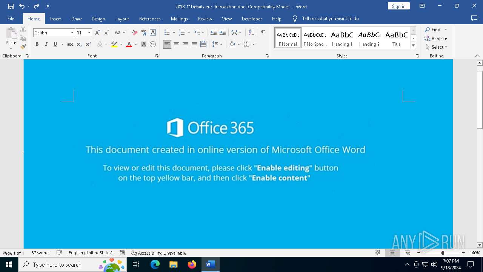This screenshot has height=272, width=483.
Task: Expand the Styles gallery with More arrow
Action: (413, 46)
